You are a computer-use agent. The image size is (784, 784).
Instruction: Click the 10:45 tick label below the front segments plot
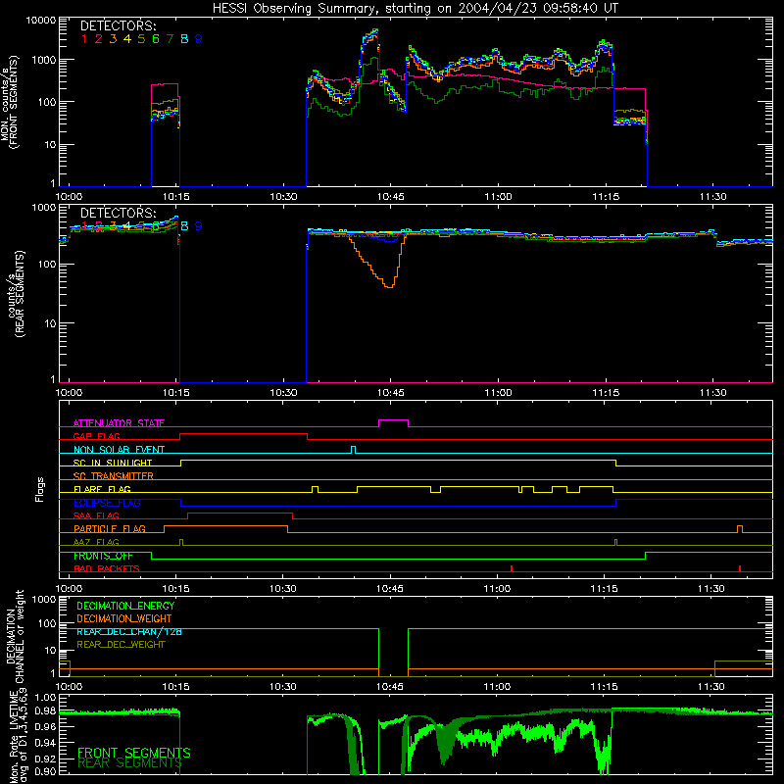point(390,197)
